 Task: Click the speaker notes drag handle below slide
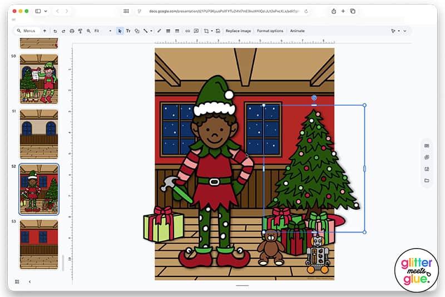click(x=243, y=286)
